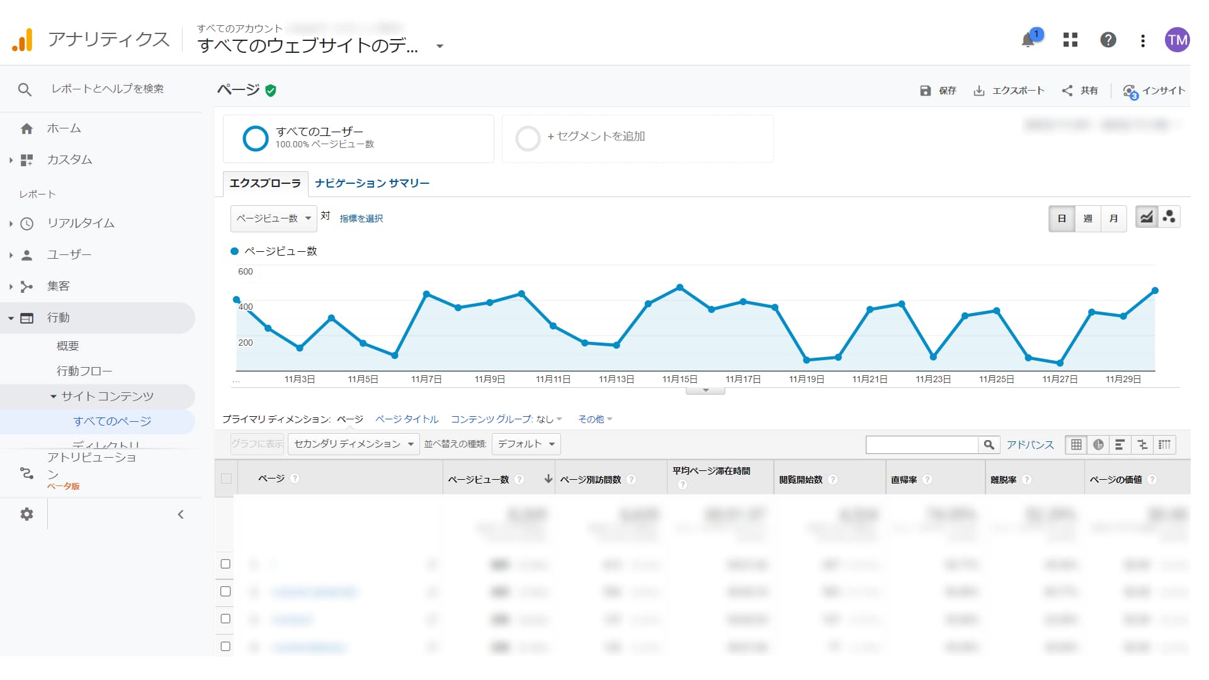The height and width of the screenshot is (680, 1209).
Task: Click the ユーザー person icon
Action: pos(26,255)
